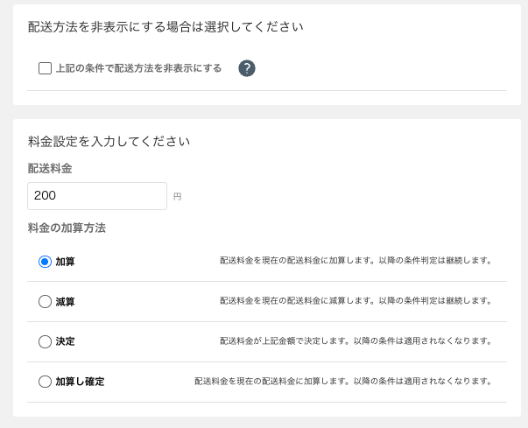Click the 加算 option label text
Viewport: 528px width, 428px height.
(66, 261)
